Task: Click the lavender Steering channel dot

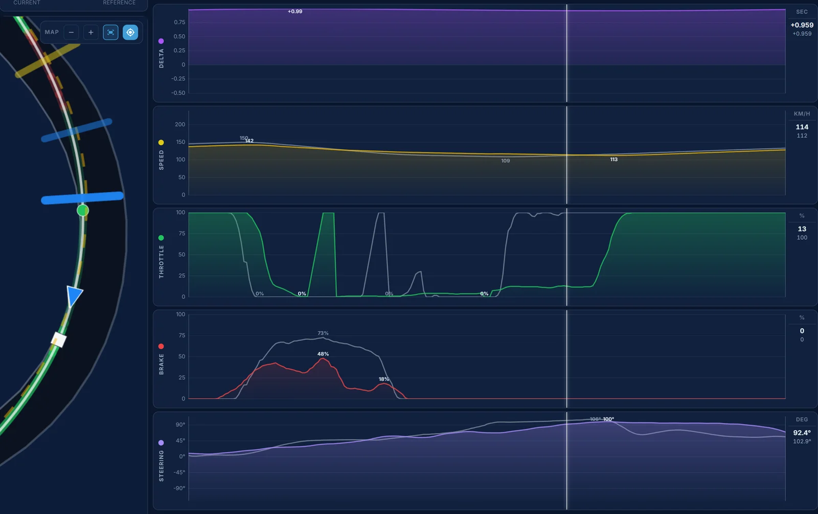Action: 161,442
